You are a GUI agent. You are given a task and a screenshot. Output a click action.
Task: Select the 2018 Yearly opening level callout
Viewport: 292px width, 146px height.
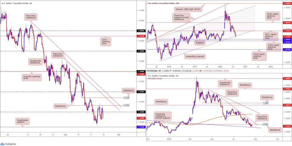pos(259,56)
